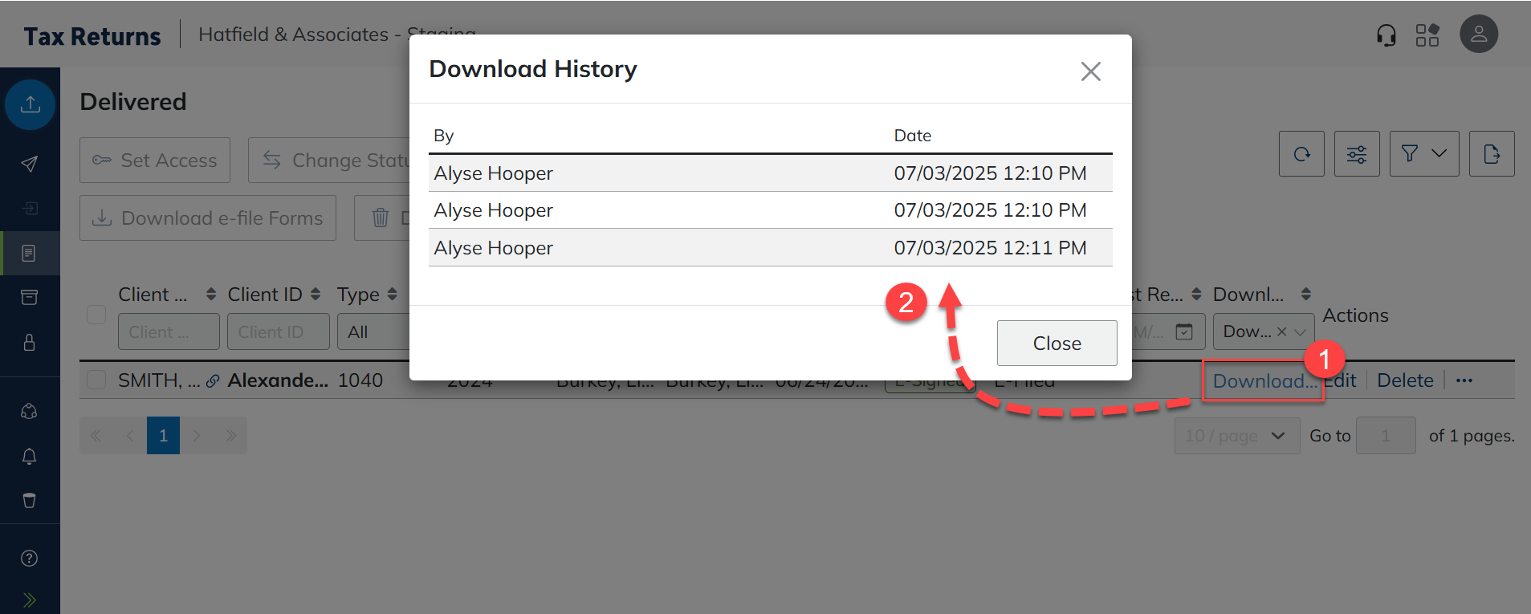Open the archive box sidebar icon
Screen dimensions: 1531x614
[x=30, y=298]
